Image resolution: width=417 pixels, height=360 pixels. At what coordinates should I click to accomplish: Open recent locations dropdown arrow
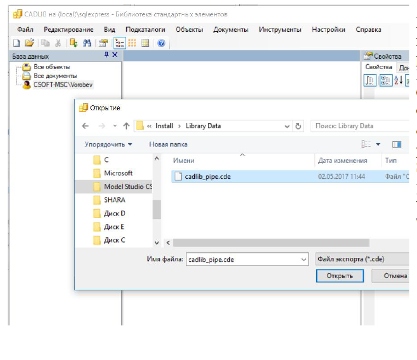pyautogui.click(x=115, y=126)
